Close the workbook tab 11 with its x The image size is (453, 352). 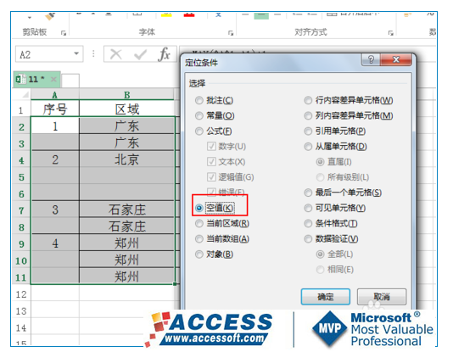click(x=53, y=79)
